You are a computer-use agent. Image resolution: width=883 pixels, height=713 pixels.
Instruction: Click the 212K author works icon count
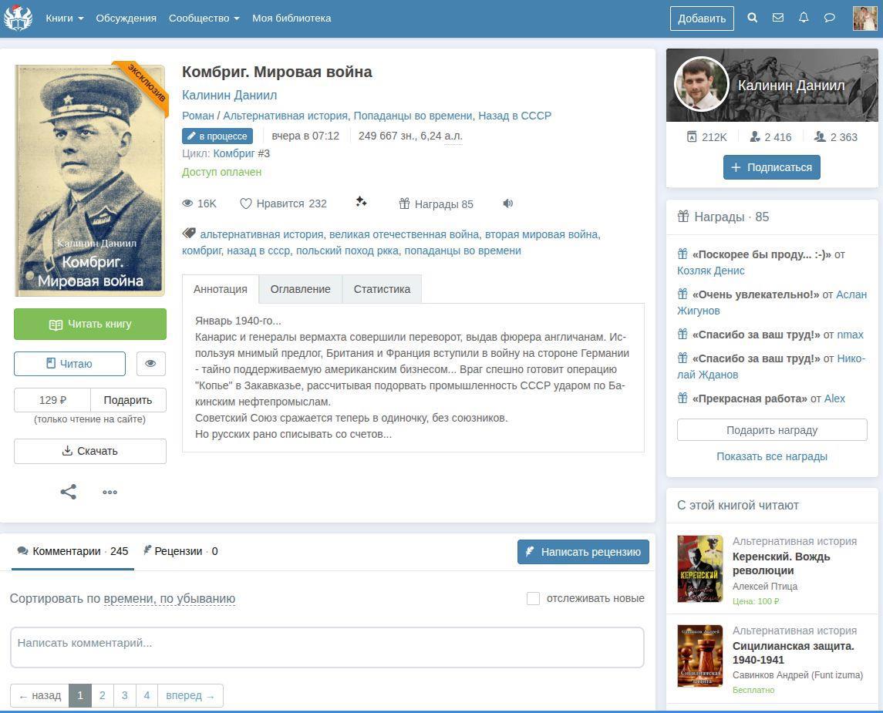click(706, 136)
